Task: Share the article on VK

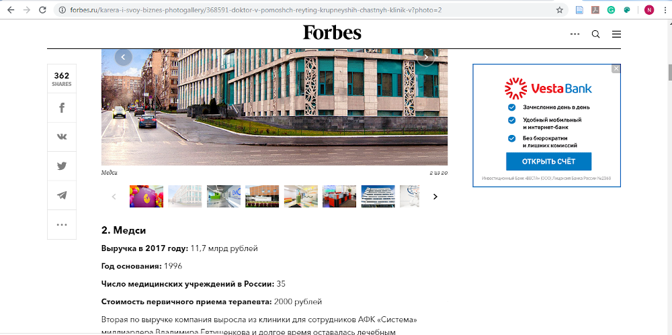Action: pyautogui.click(x=62, y=137)
